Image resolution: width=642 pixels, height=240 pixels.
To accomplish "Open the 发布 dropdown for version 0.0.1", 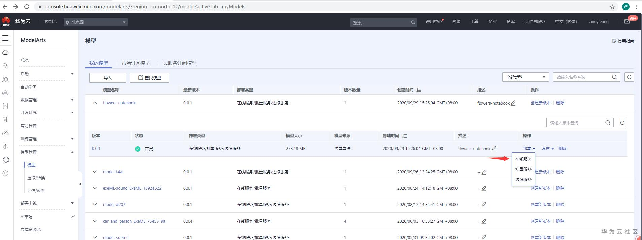I will [x=548, y=148].
